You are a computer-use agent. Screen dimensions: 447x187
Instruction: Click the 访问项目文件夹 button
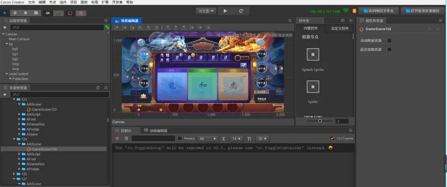(x=378, y=11)
